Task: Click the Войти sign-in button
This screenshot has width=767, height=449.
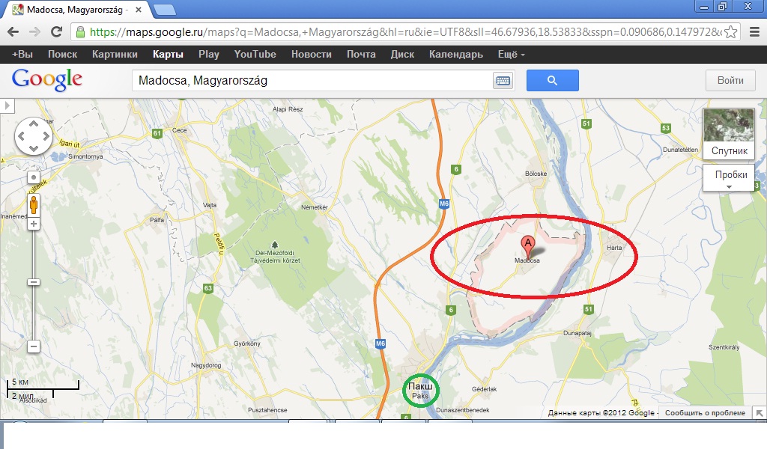Action: pyautogui.click(x=730, y=81)
